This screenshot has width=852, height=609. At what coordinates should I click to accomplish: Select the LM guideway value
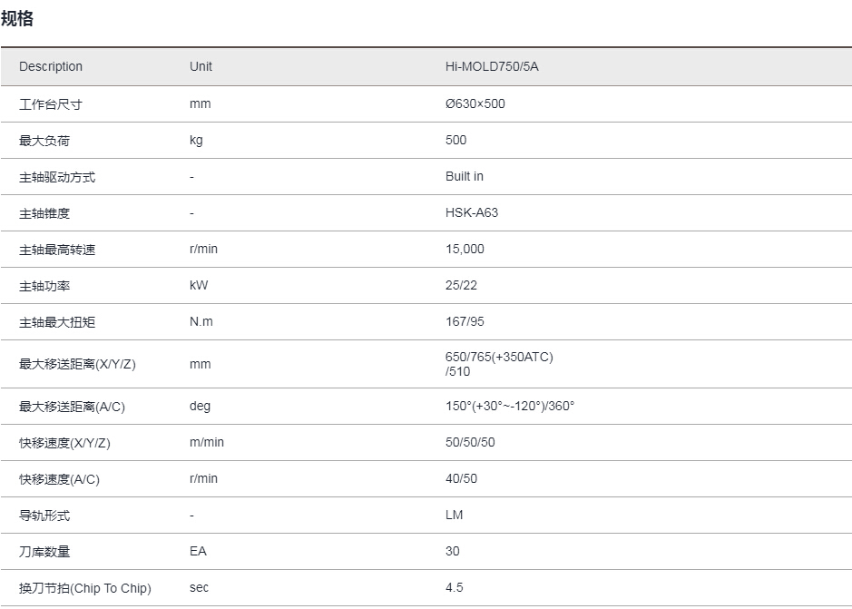[454, 515]
